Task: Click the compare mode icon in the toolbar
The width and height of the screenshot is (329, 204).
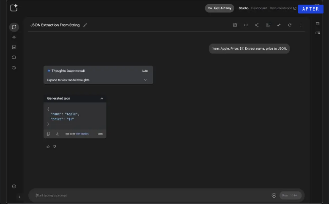Action: pos(279,25)
